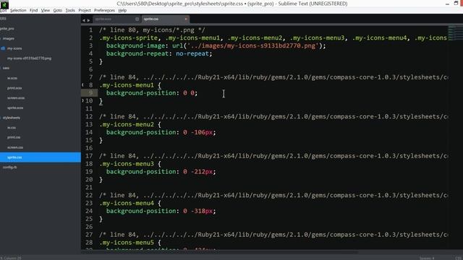
Task: Restore down the Sublime Text window
Action: coord(456,4)
